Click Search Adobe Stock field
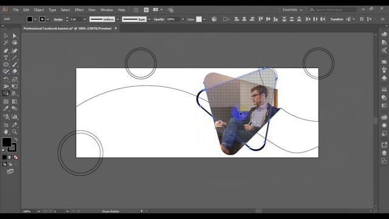This screenshot has width=389, height=219. point(332,10)
